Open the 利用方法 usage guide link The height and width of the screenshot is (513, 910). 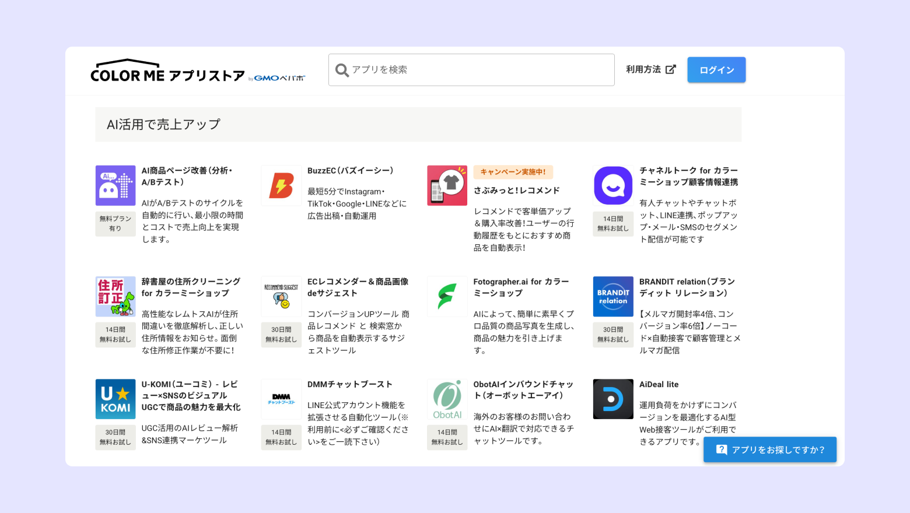651,69
